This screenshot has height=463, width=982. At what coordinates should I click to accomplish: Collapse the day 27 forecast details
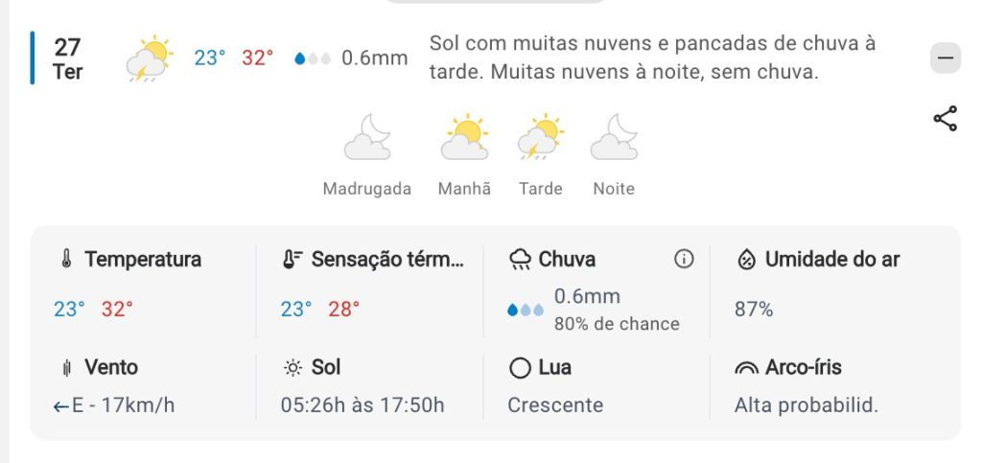click(x=945, y=58)
